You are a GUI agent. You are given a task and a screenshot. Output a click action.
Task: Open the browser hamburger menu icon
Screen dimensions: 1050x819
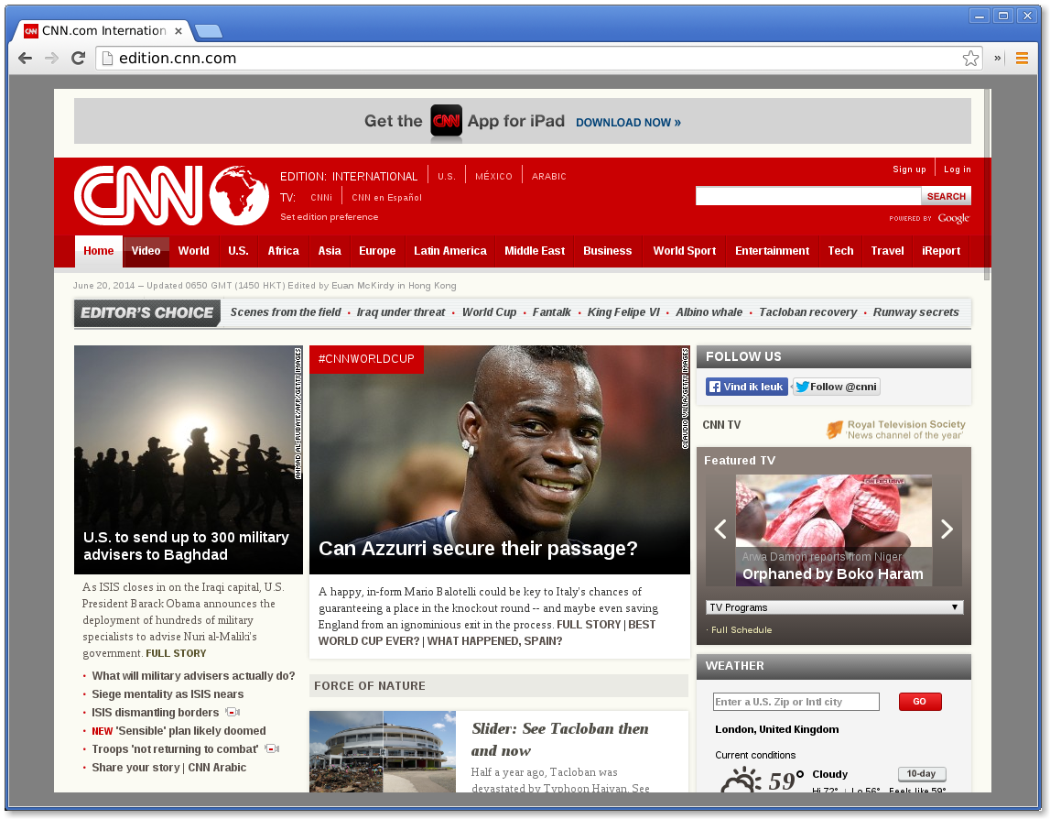[x=1022, y=57]
